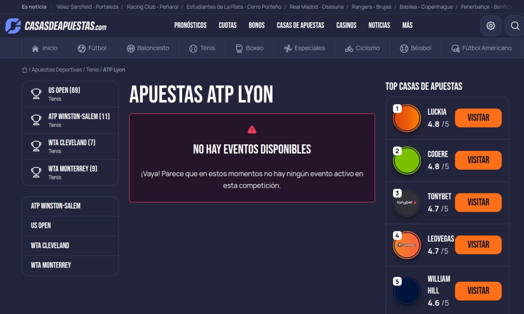The width and height of the screenshot is (524, 314).
Task: Open the Bonos menu
Action: click(257, 25)
